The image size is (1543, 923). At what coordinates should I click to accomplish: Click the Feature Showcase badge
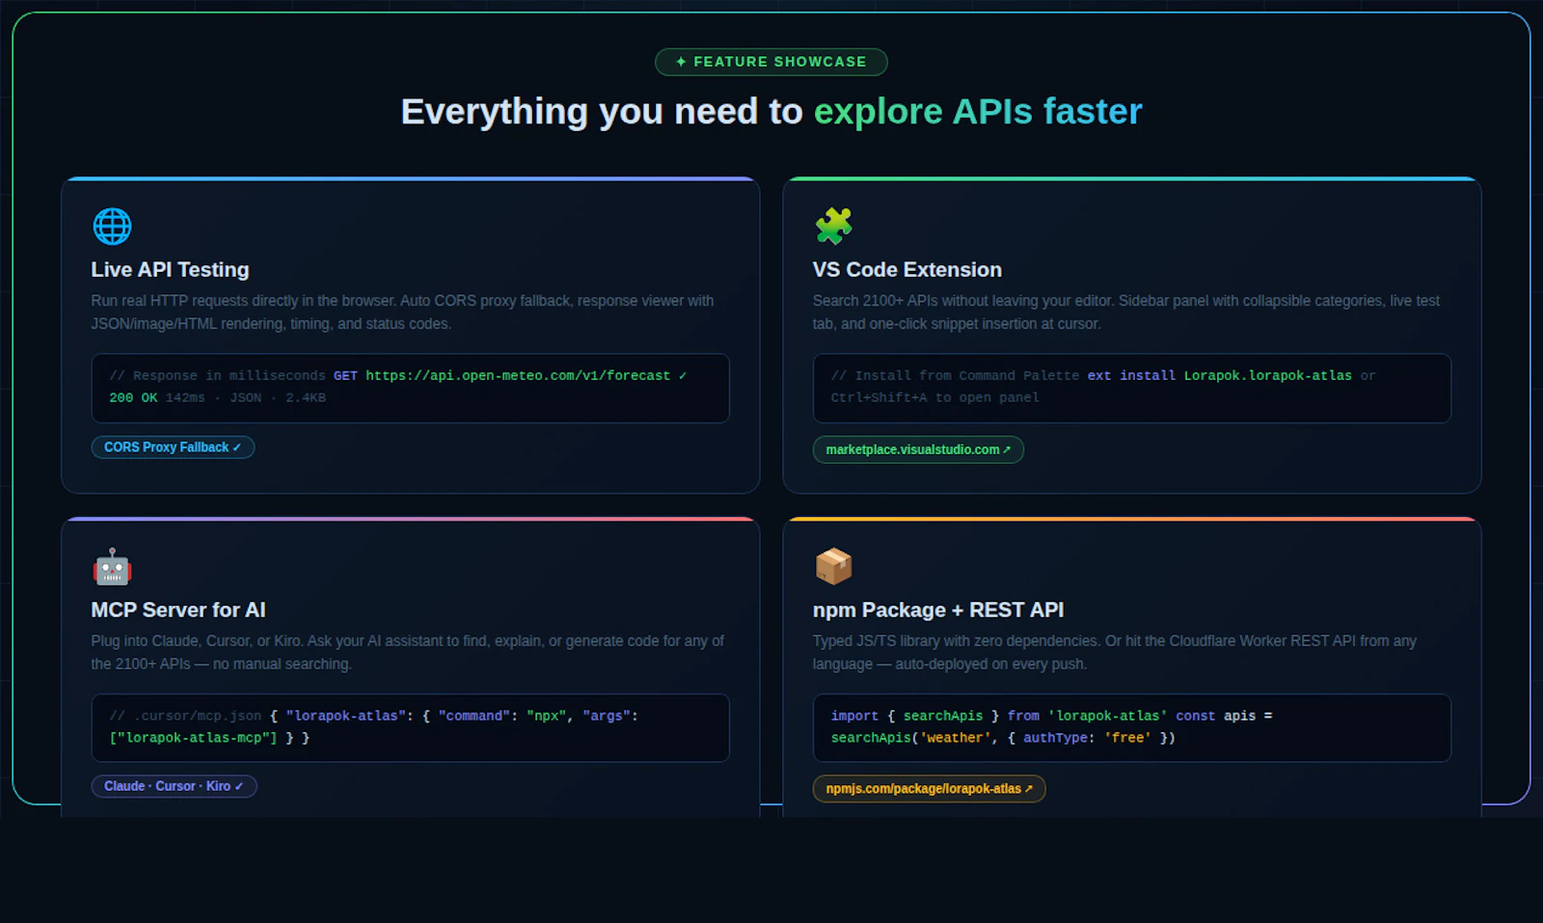[771, 62]
